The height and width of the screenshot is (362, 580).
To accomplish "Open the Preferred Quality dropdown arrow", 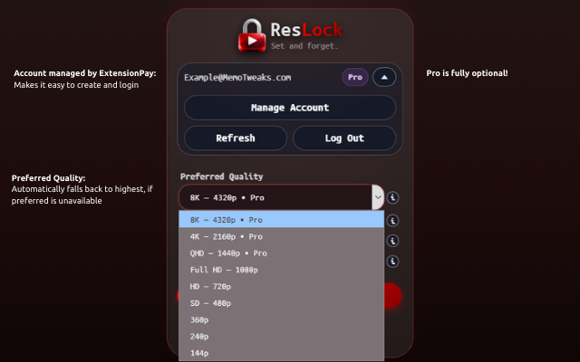I will (x=378, y=197).
